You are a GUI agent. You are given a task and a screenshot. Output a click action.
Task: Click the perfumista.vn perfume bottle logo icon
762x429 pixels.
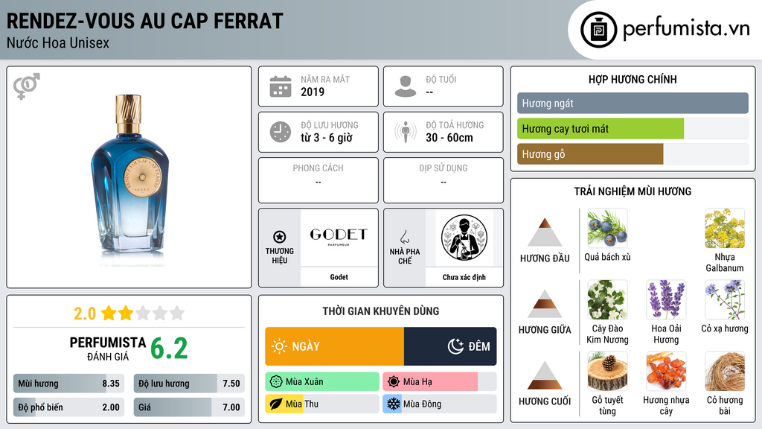pyautogui.click(x=598, y=30)
